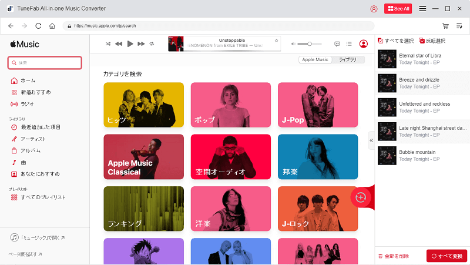470x265 pixels.
Task: Open the ポップ category card
Action: (231, 105)
